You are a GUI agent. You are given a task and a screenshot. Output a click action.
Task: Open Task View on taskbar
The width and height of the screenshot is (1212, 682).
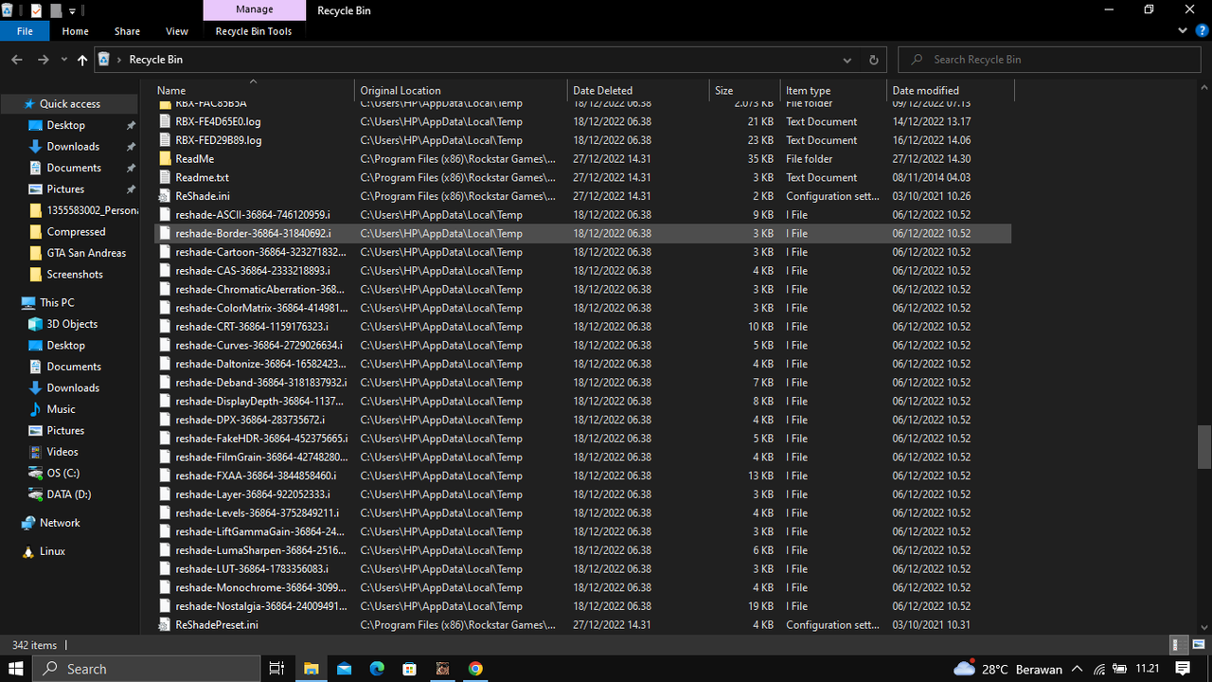(x=277, y=669)
